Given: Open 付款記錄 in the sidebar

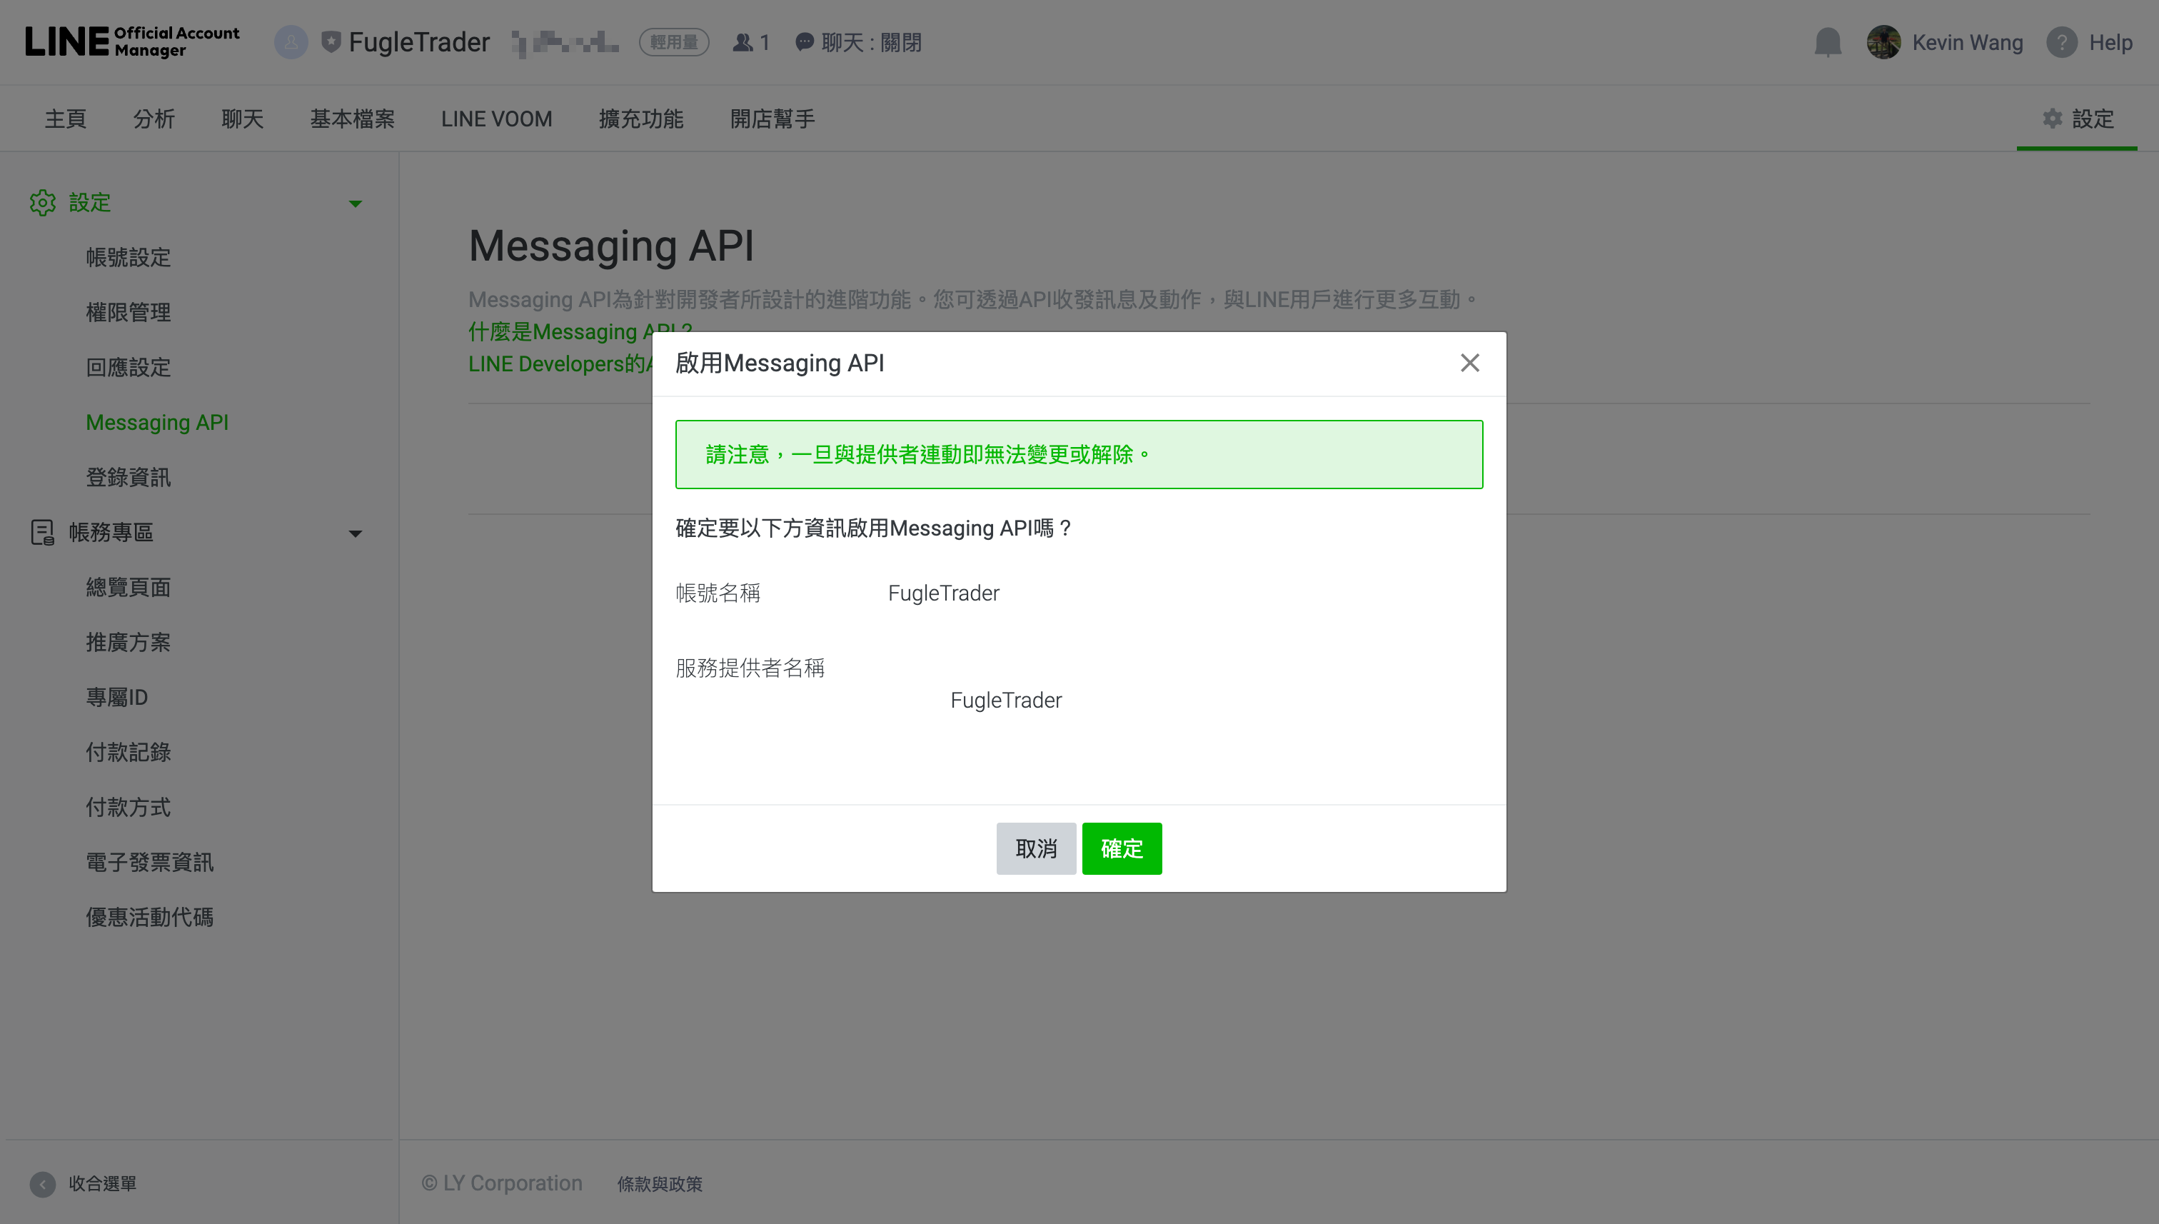Looking at the screenshot, I should (129, 753).
